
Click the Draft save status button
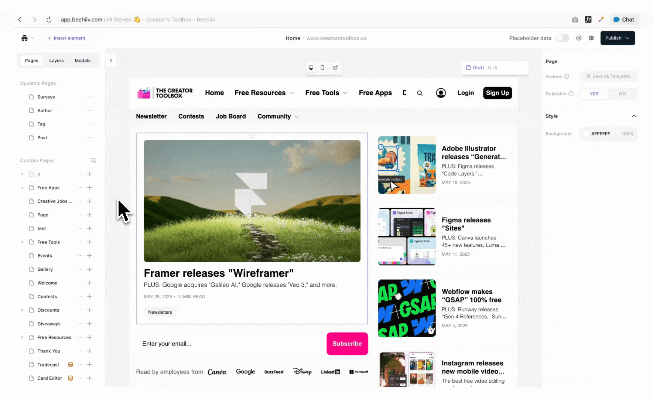(x=495, y=68)
